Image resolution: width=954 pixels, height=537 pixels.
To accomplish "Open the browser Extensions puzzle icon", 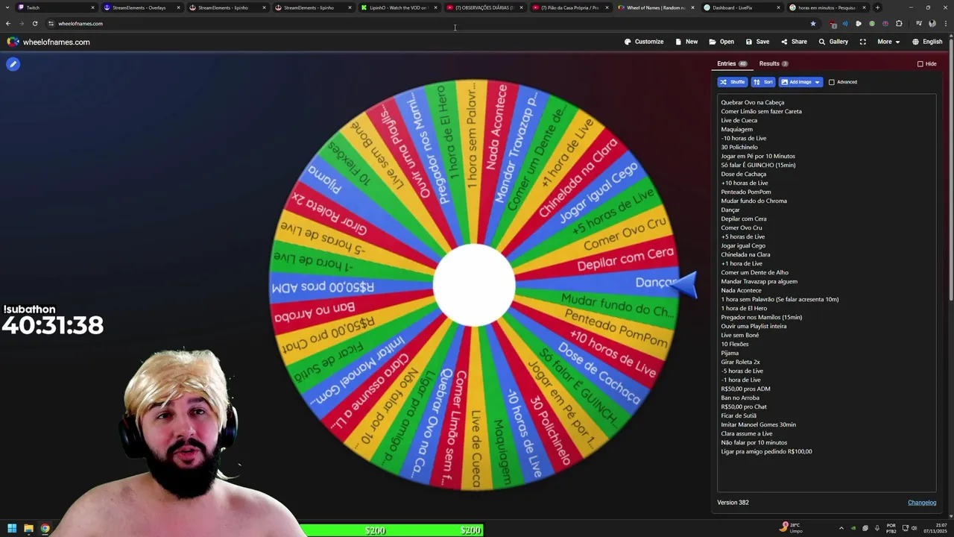I will click(899, 24).
